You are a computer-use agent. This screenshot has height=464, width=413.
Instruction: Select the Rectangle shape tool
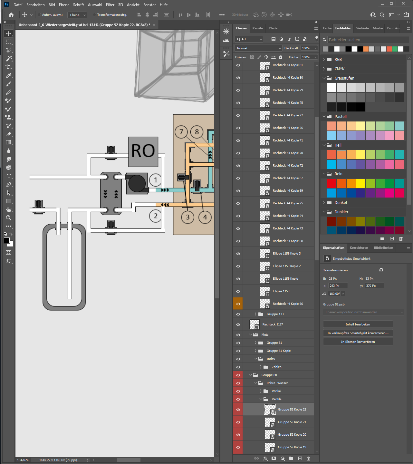click(x=9, y=201)
